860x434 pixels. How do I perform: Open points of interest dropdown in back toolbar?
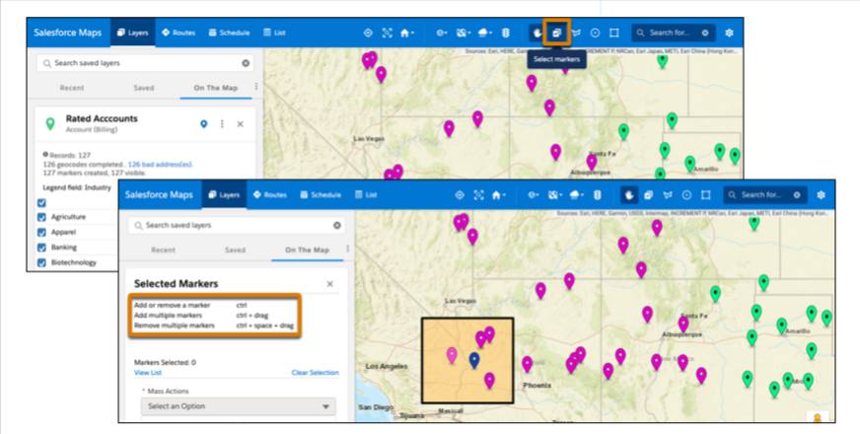[x=442, y=33]
